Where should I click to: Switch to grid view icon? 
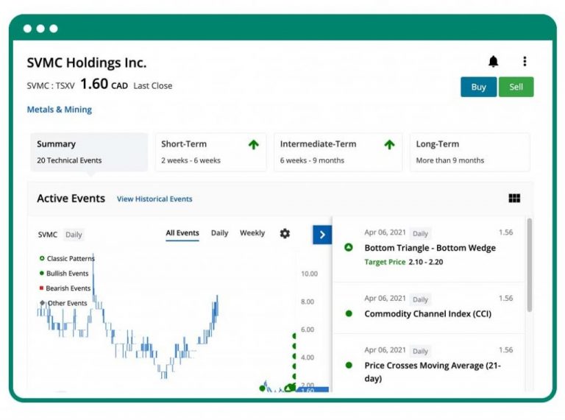pyautogui.click(x=514, y=198)
